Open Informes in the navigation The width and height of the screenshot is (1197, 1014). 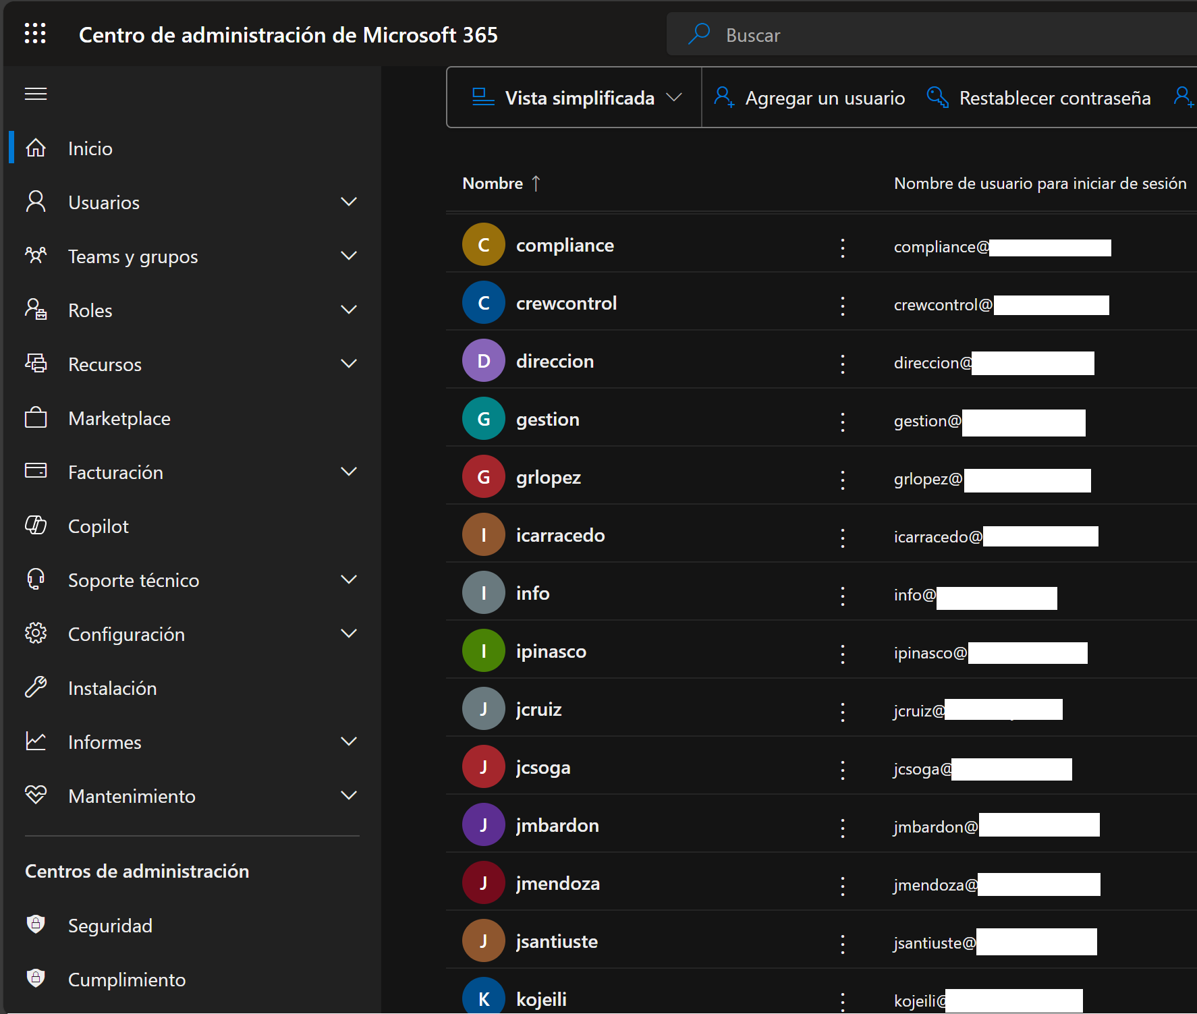coord(105,742)
